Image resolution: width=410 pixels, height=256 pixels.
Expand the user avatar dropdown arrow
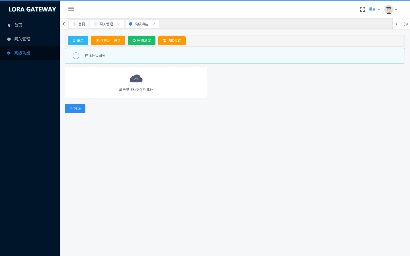click(x=396, y=9)
